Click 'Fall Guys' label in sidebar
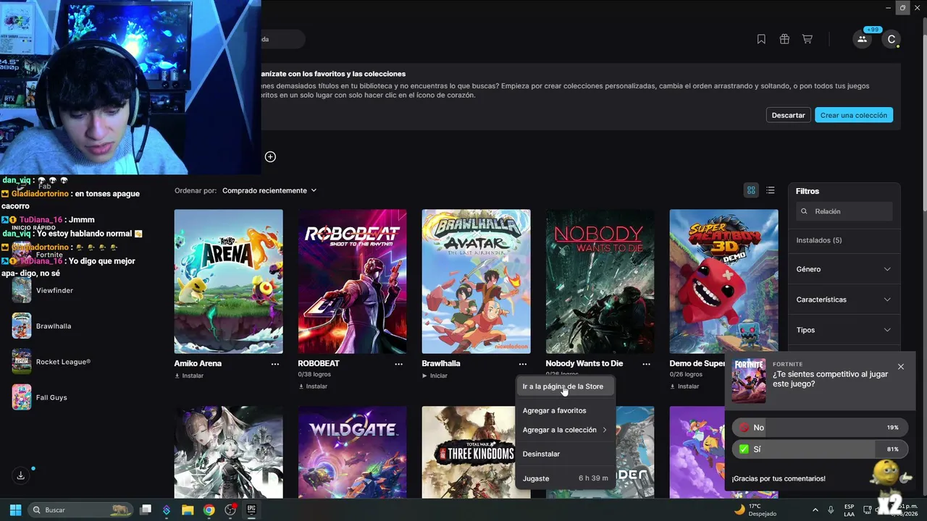Image resolution: width=927 pixels, height=521 pixels. point(51,397)
